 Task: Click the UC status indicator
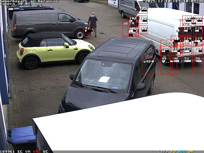(46, 151)
